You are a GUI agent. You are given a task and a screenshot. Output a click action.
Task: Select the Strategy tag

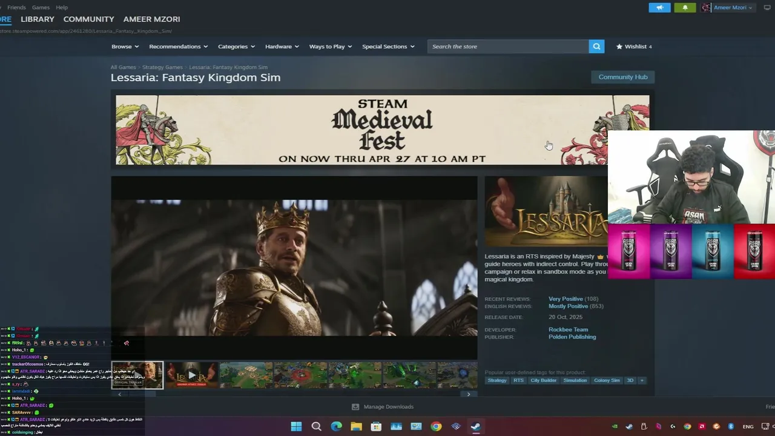click(x=497, y=380)
